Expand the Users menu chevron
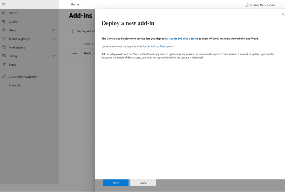Screen dimensions: 285x192 [54, 30]
